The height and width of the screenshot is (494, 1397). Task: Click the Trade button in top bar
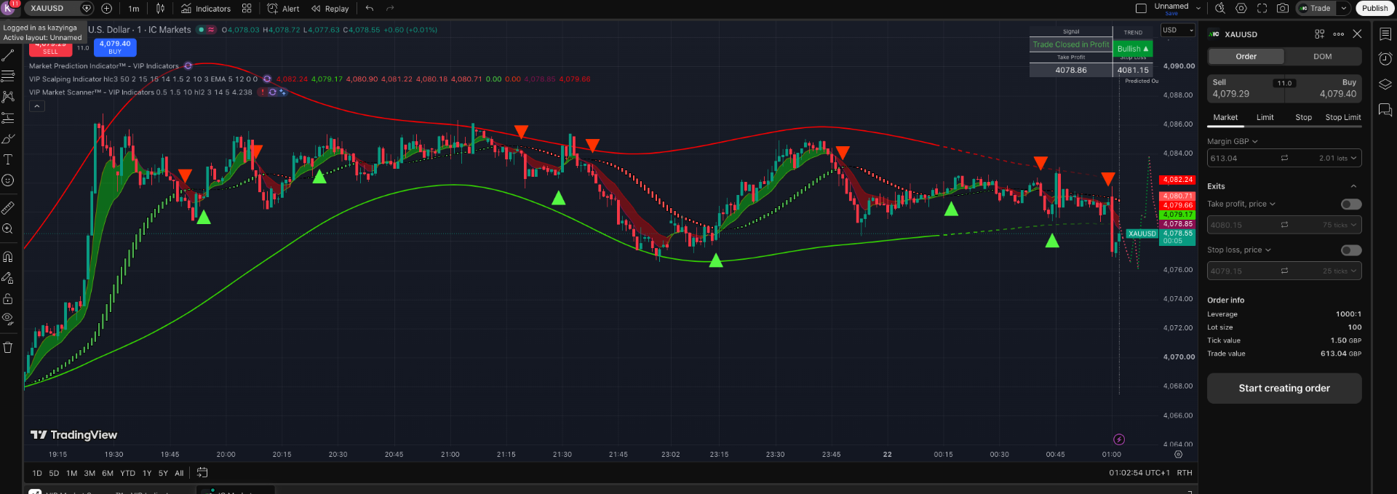click(x=1316, y=9)
